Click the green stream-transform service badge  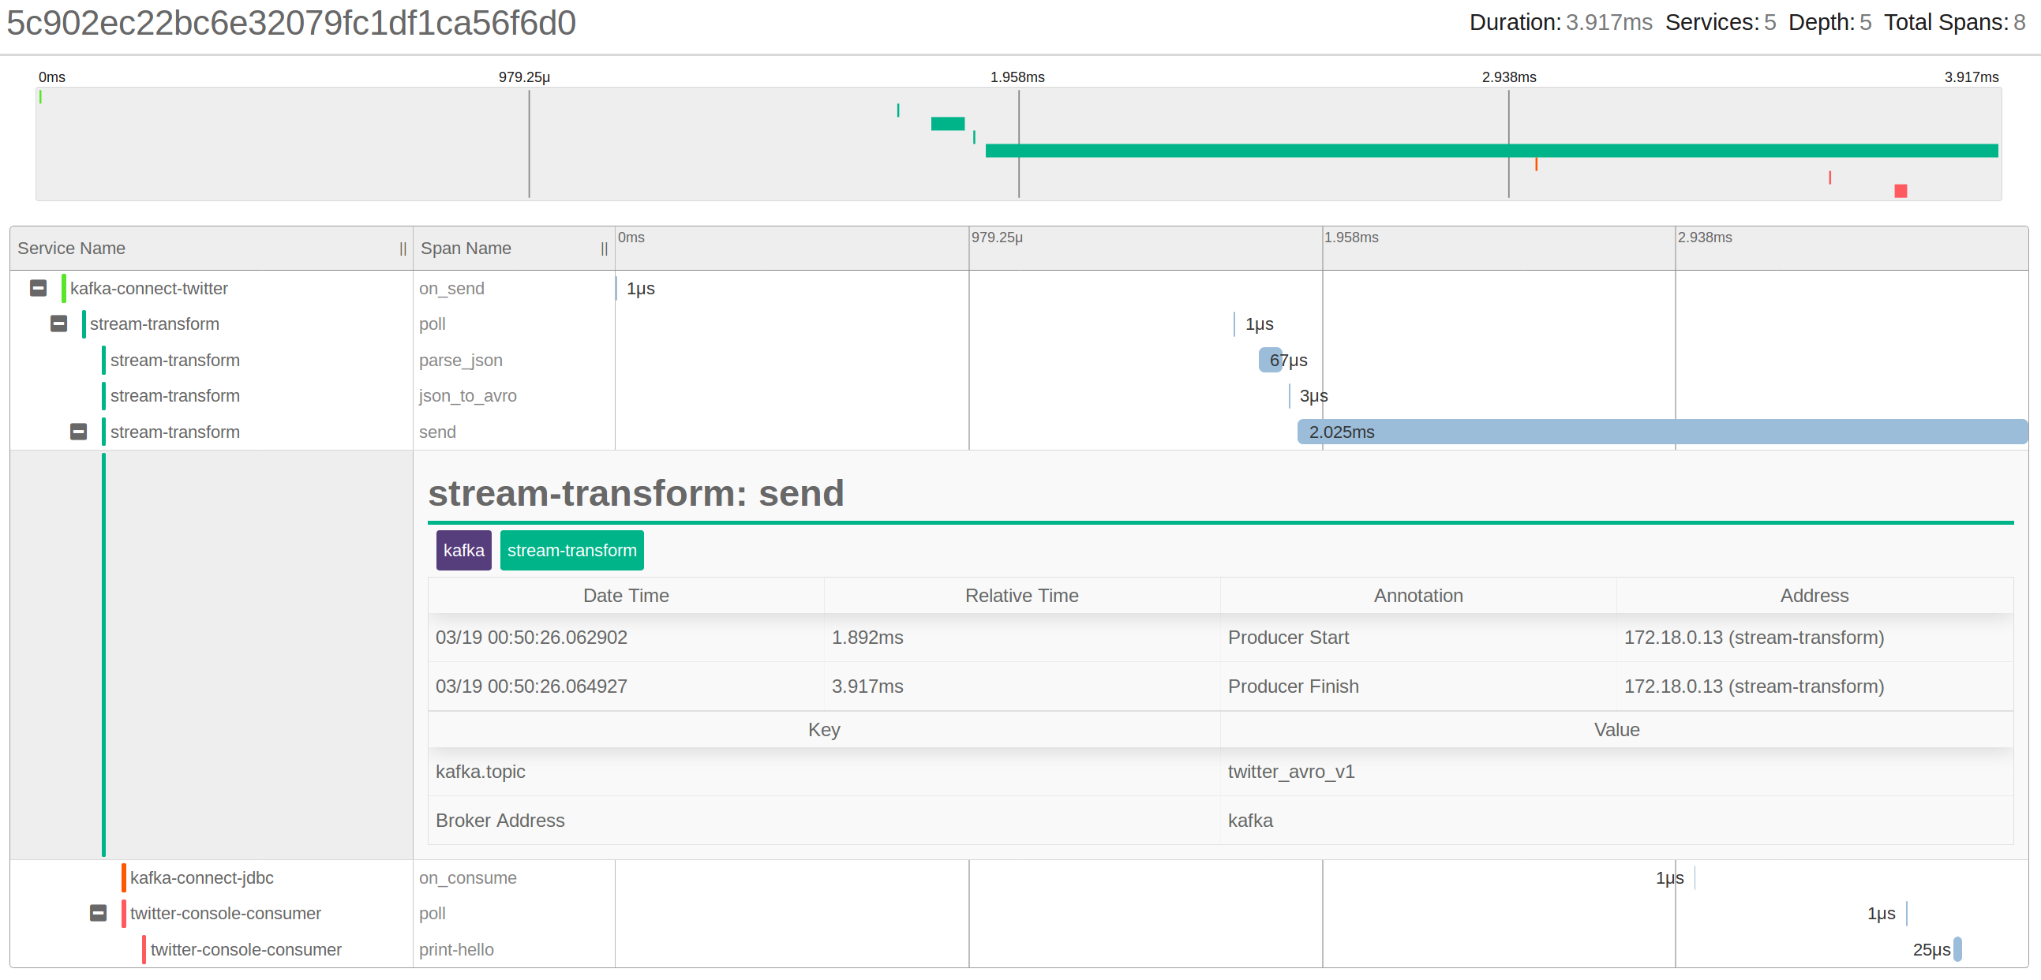pos(571,551)
